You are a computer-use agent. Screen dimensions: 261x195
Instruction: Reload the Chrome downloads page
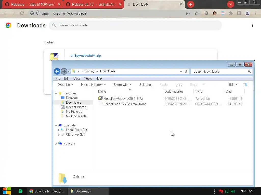[x=22, y=13]
